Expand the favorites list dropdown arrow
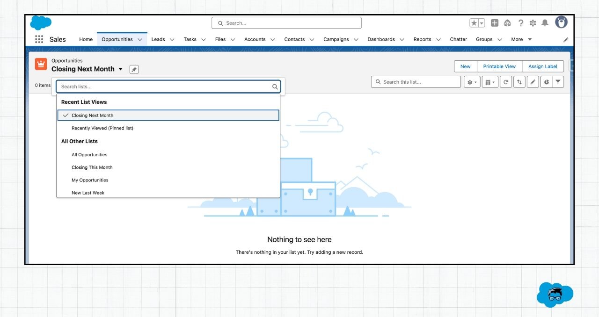This screenshot has height=317, width=599. coord(482,23)
